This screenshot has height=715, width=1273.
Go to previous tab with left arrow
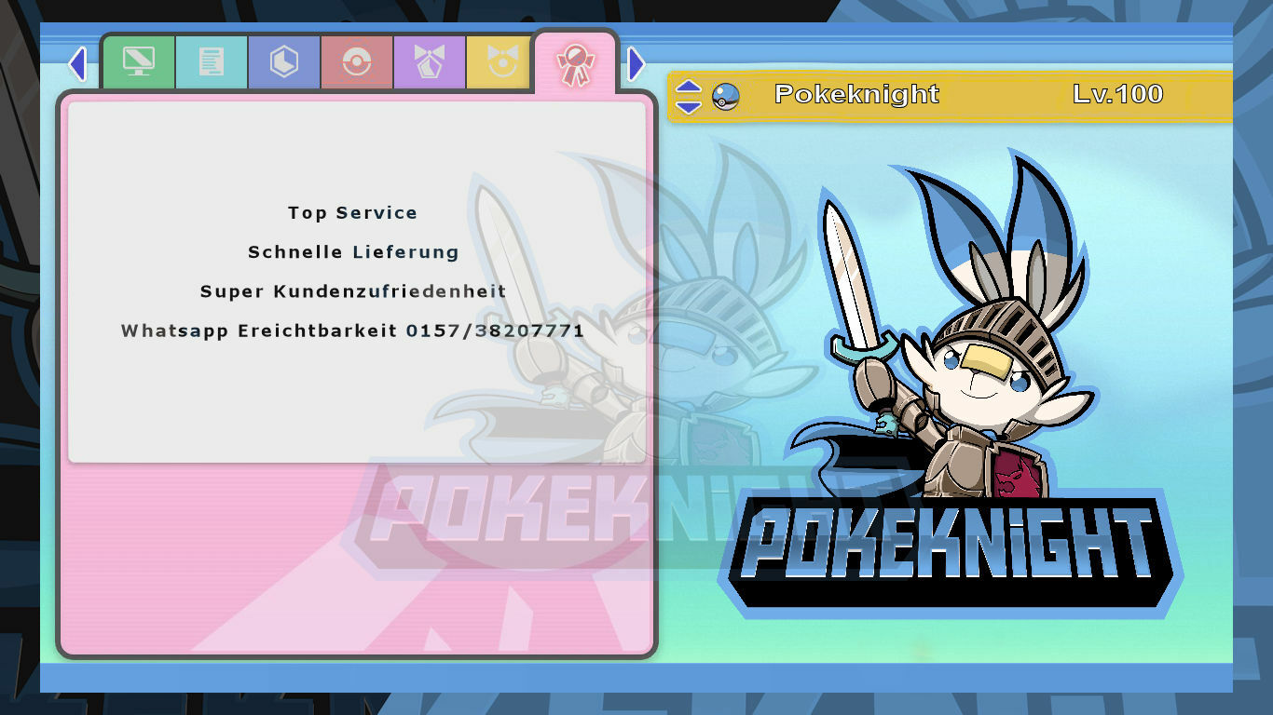tap(77, 64)
